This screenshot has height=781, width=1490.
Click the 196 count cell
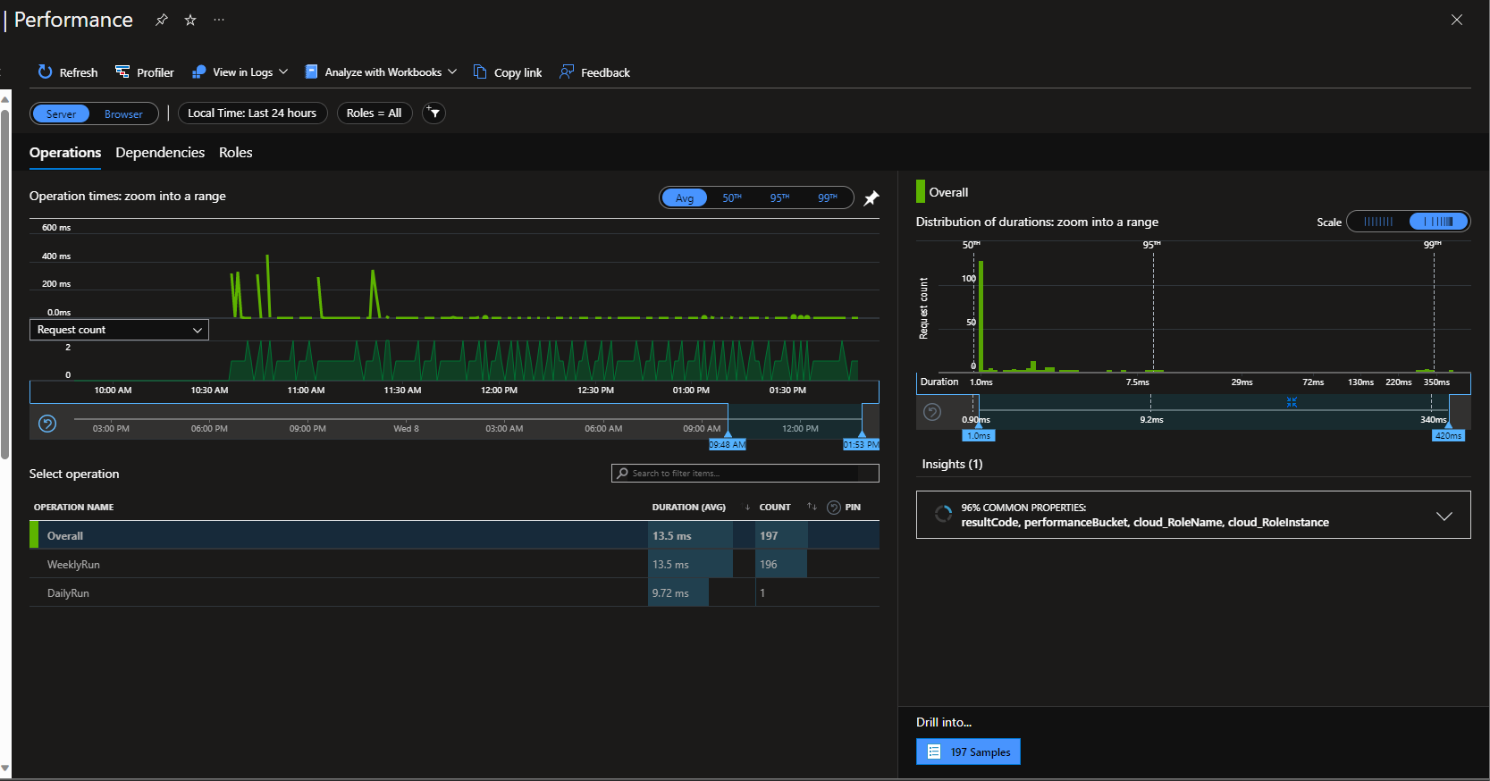pyautogui.click(x=781, y=564)
